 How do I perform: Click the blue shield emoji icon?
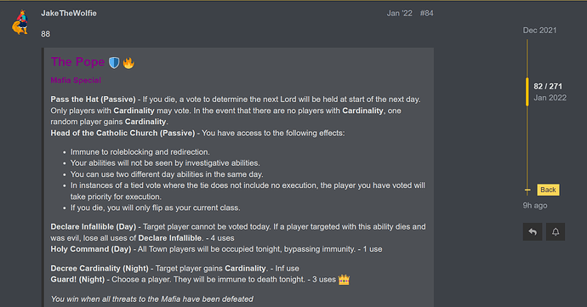[x=114, y=63]
